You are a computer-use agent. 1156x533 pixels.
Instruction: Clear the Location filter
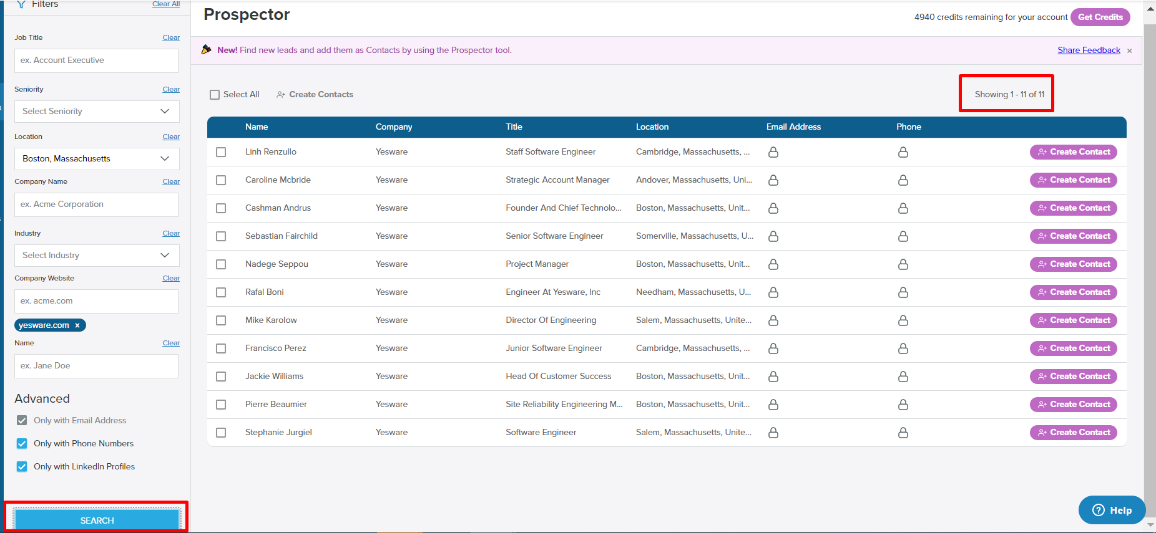tap(171, 137)
